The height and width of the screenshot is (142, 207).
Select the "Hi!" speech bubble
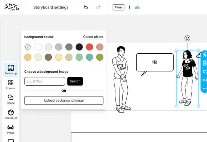[x=155, y=62]
